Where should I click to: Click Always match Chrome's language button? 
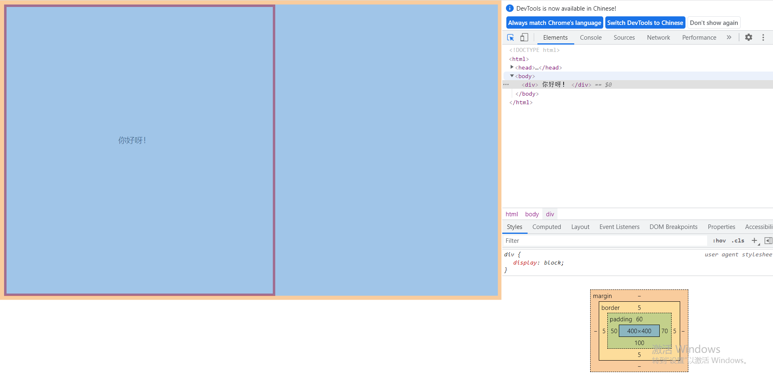pos(555,23)
